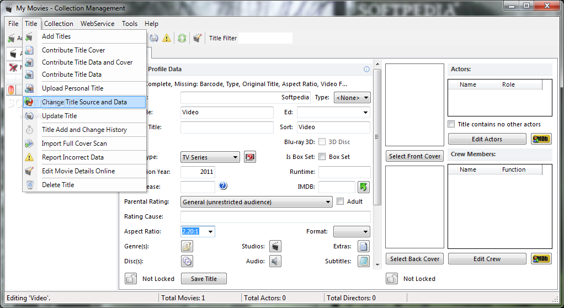Check Title contains no other actors
This screenshot has width=564, height=308.
click(x=451, y=124)
